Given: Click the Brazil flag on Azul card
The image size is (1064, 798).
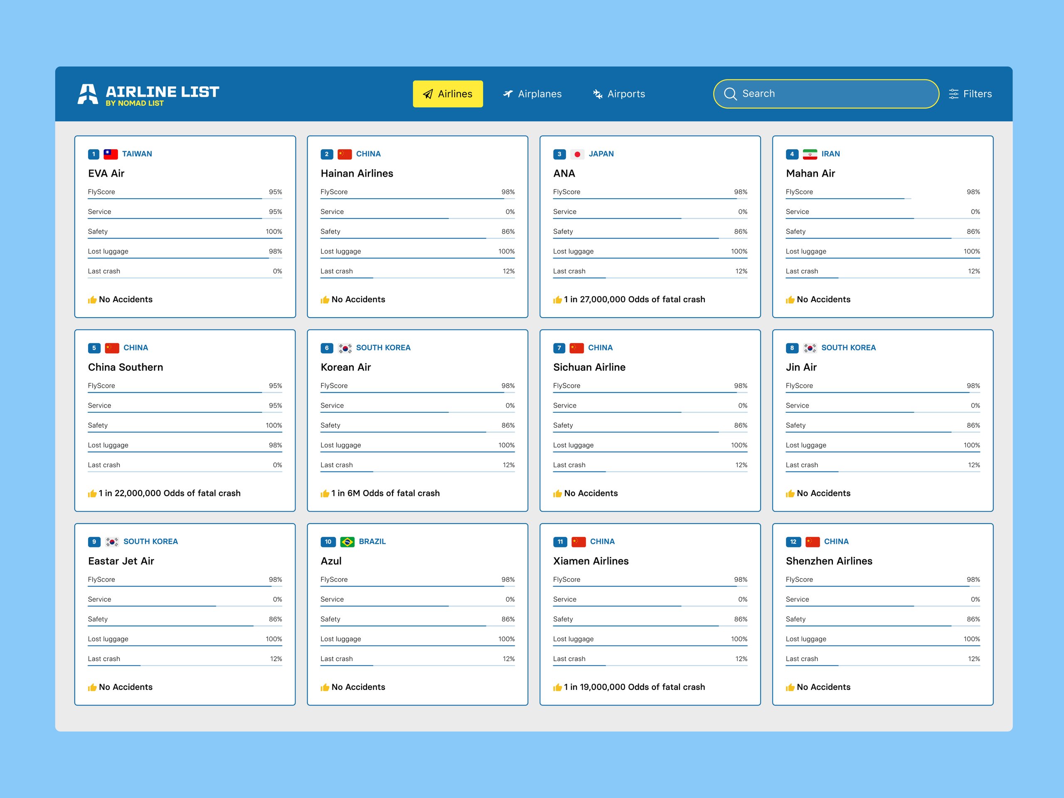Looking at the screenshot, I should (x=347, y=542).
